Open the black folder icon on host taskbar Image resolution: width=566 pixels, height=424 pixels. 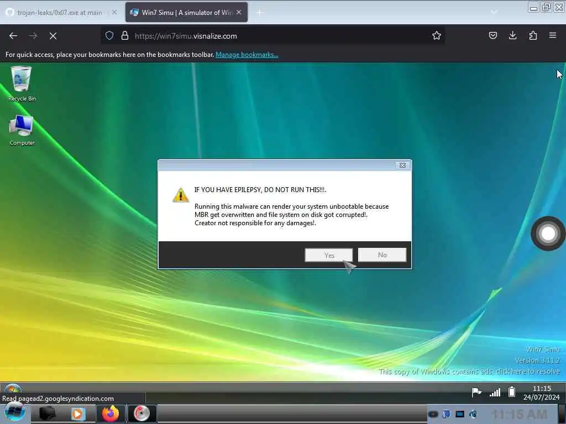pos(48,413)
